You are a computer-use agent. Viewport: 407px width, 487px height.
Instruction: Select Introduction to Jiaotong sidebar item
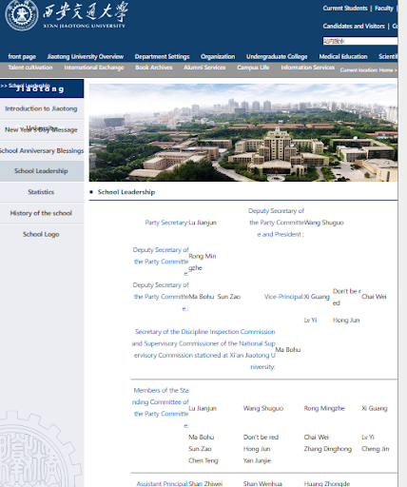41,108
